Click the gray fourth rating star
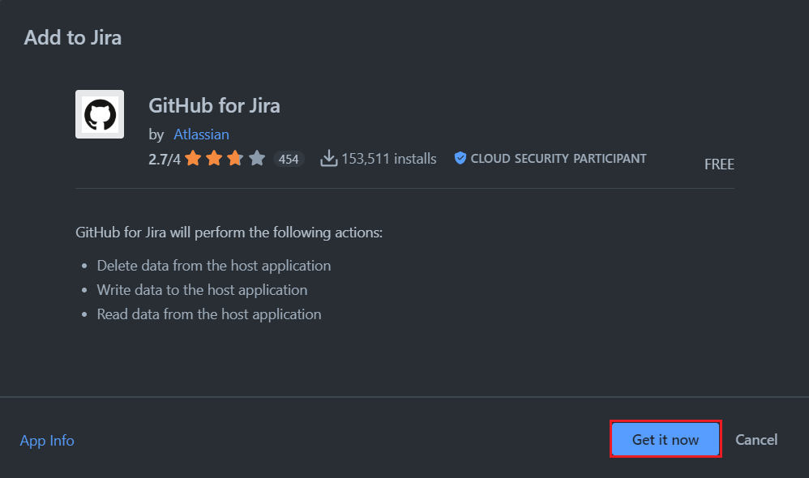Viewport: 809px width, 478px height. [257, 158]
